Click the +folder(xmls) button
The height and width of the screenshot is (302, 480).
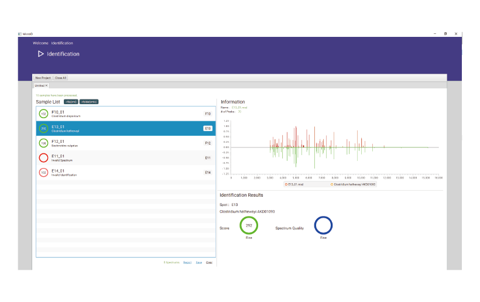[89, 102]
